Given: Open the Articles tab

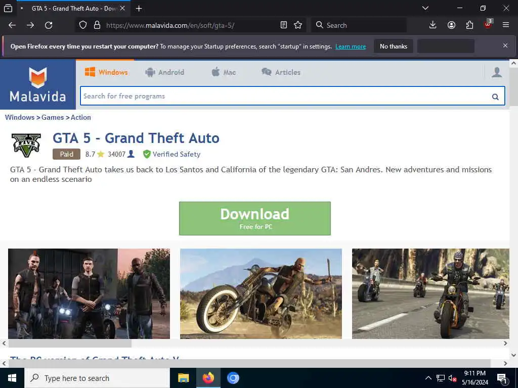Looking at the screenshot, I should coord(281,72).
